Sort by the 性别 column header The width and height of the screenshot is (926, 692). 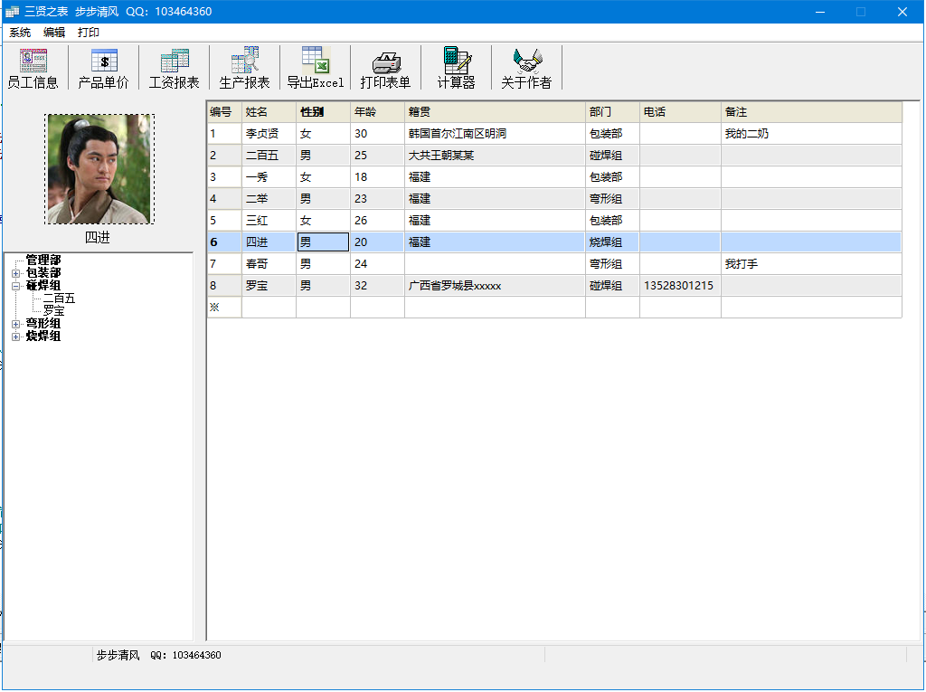[323, 112]
